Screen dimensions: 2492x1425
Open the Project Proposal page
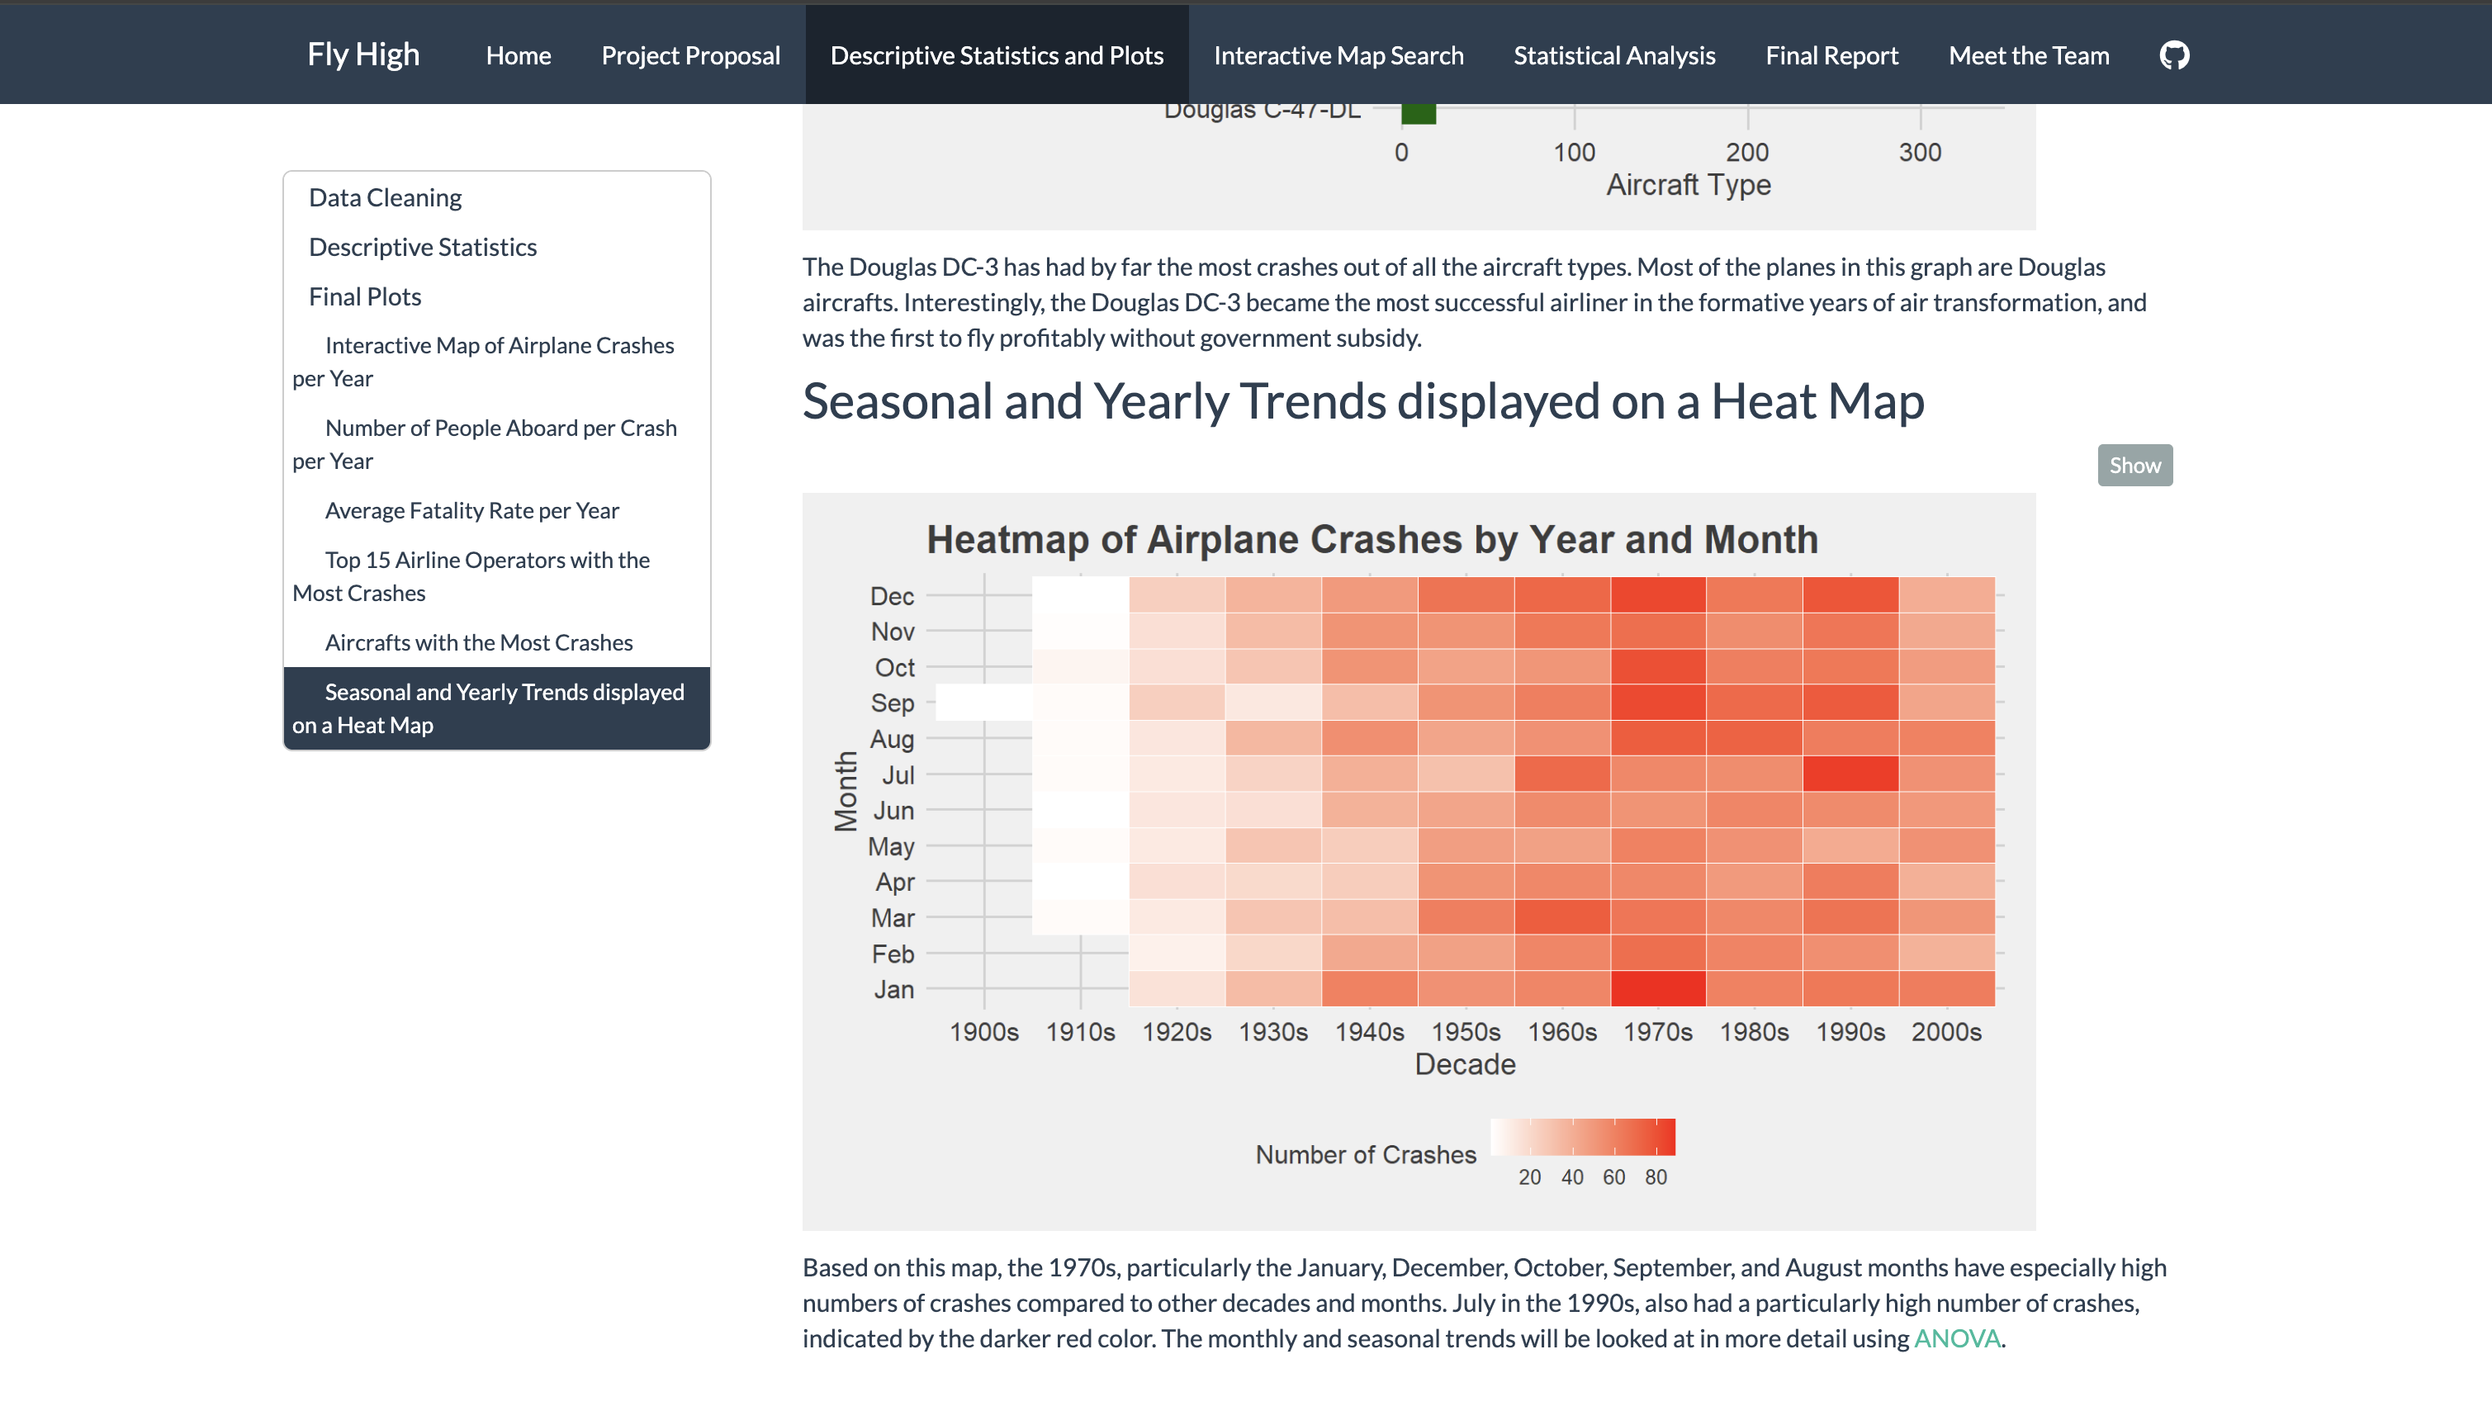click(690, 54)
